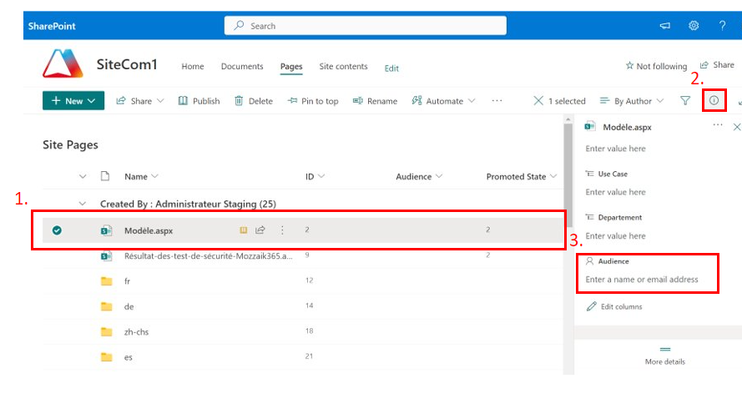This screenshot has width=742, height=394.
Task: Click the fr folder icon
Action: pyautogui.click(x=107, y=281)
